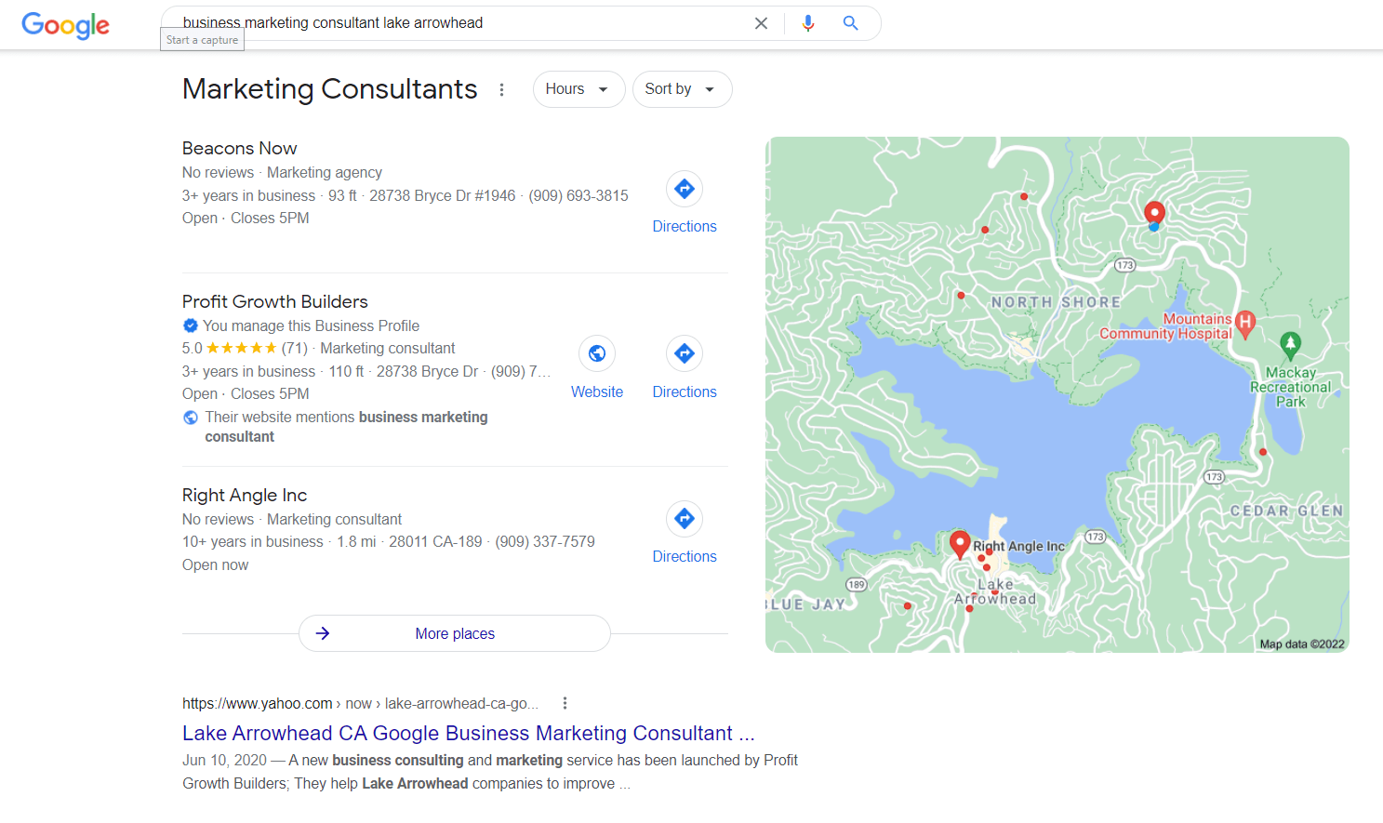Open the Sort by dropdown

(x=682, y=89)
